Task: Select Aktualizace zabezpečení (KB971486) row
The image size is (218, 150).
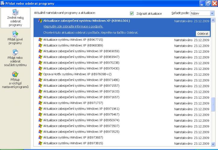Action: 122,80
